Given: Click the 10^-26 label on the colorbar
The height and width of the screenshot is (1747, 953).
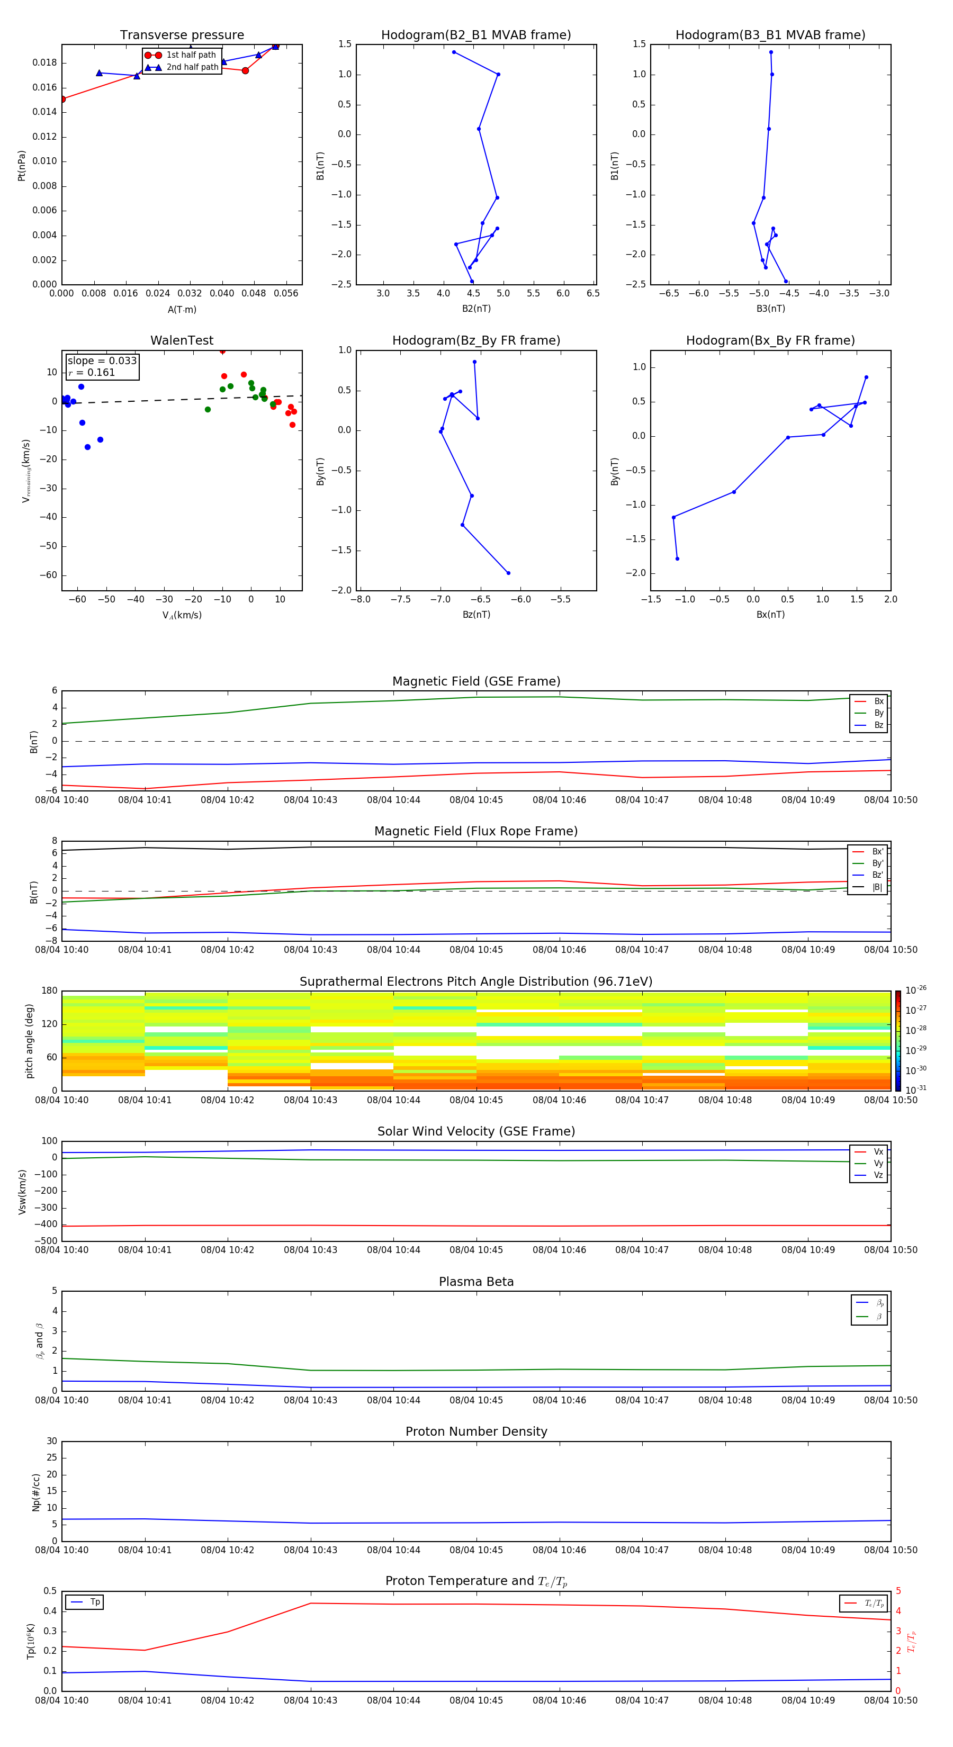Looking at the screenshot, I should tap(916, 990).
